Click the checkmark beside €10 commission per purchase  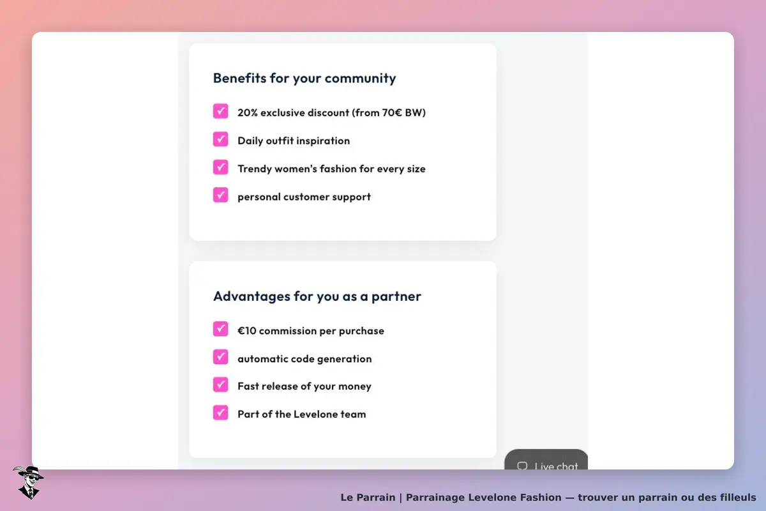point(220,329)
